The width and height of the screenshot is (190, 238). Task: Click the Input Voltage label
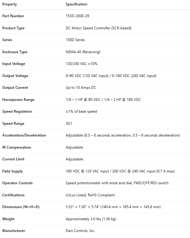pos(14,64)
